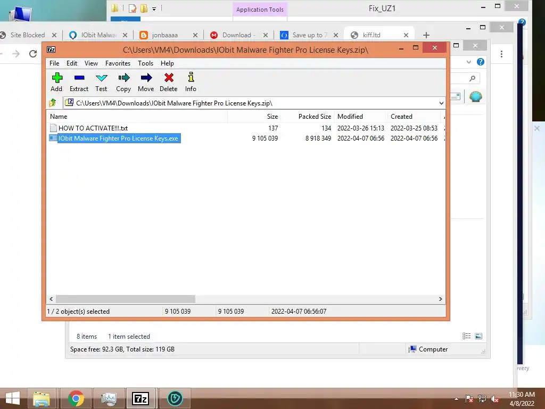Open Chrome three-dot menu

tap(501, 54)
